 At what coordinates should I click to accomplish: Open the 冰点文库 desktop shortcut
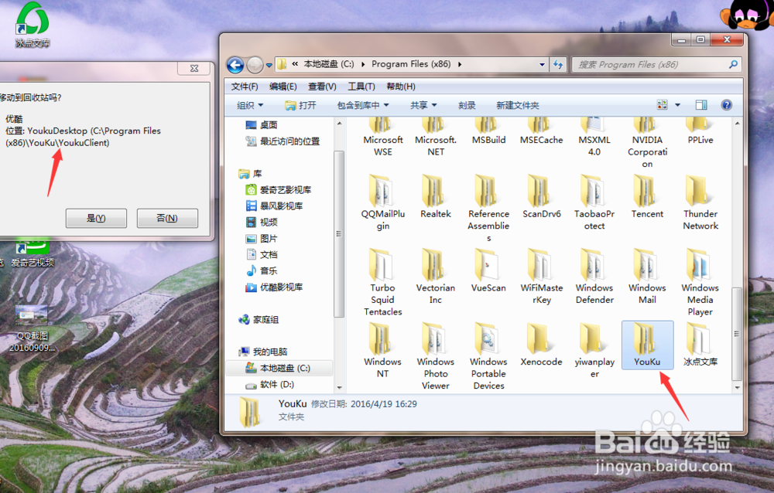[x=32, y=25]
